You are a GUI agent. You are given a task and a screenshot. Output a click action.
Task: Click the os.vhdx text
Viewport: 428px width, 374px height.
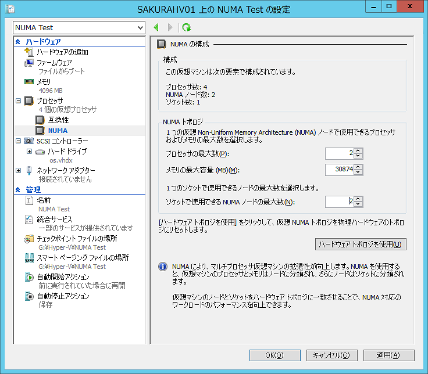click(61, 160)
